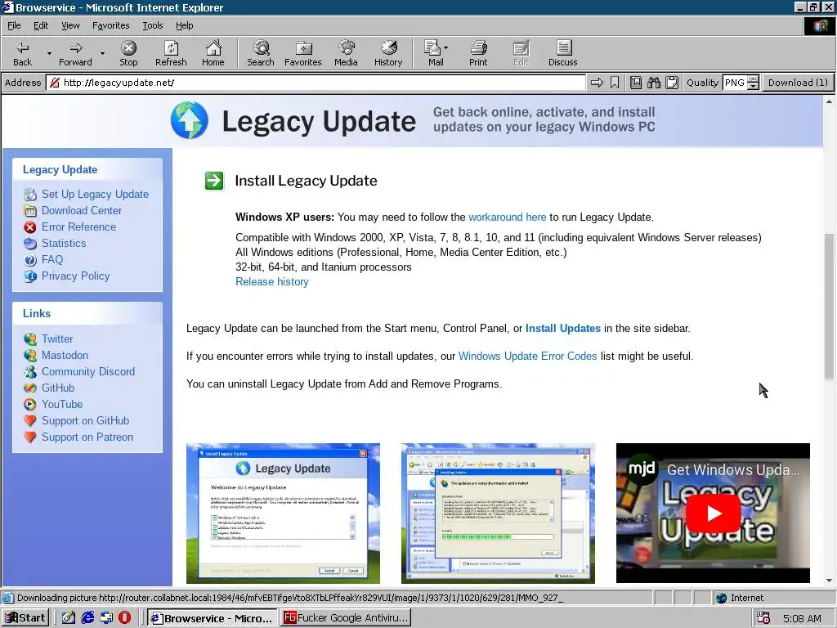
Task: Launch Opera from Quick Launch
Action: pyautogui.click(x=124, y=618)
